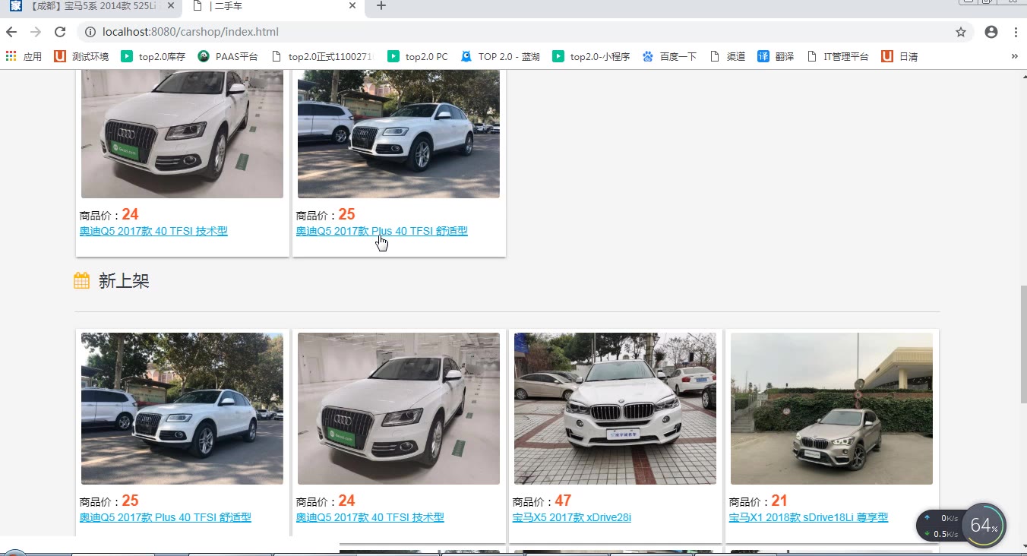Click the 新上架 Audi Q5 showroom photo
Screen dimensions: 1027x556
click(x=399, y=409)
